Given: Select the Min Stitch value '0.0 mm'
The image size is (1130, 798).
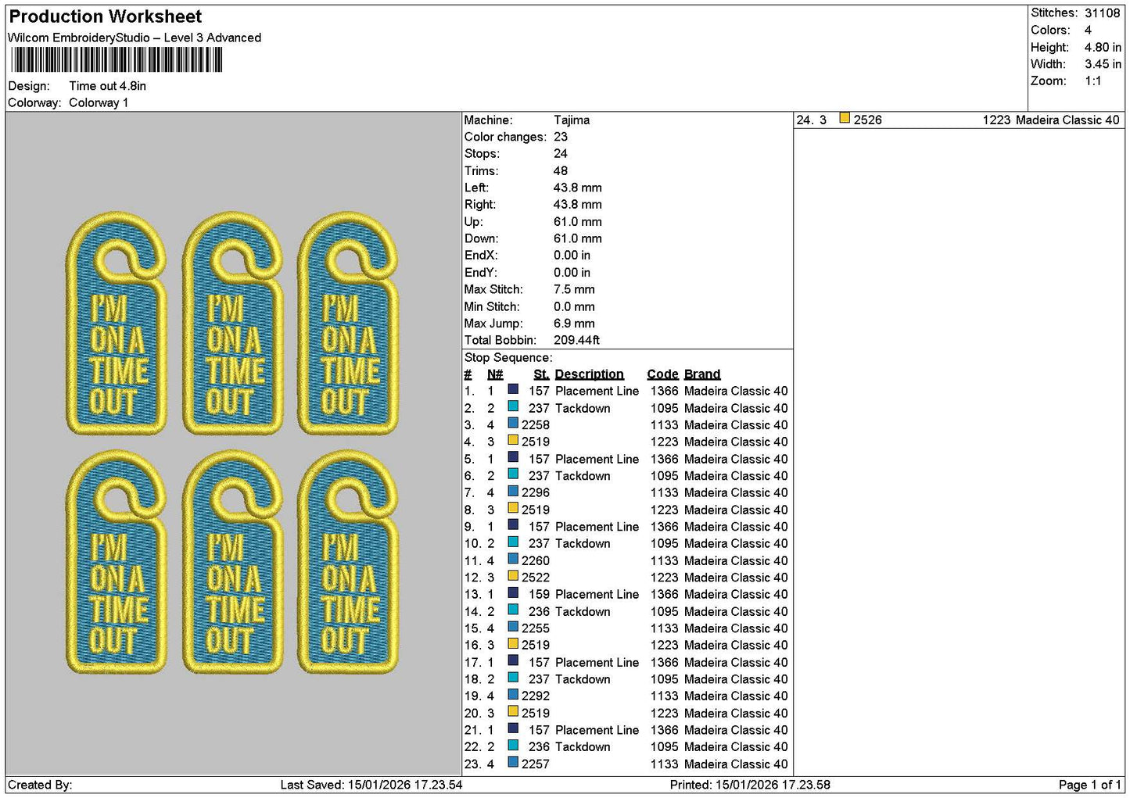Looking at the screenshot, I should pos(574,306).
